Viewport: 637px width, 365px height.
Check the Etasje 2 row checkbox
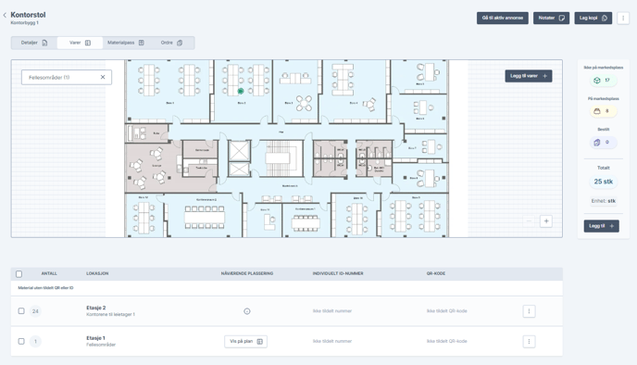click(x=21, y=311)
